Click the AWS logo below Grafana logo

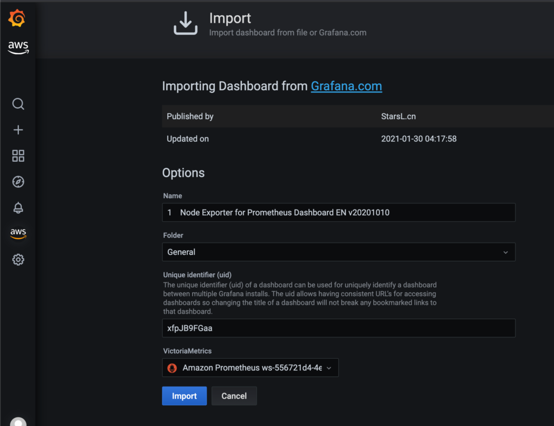[x=18, y=48]
